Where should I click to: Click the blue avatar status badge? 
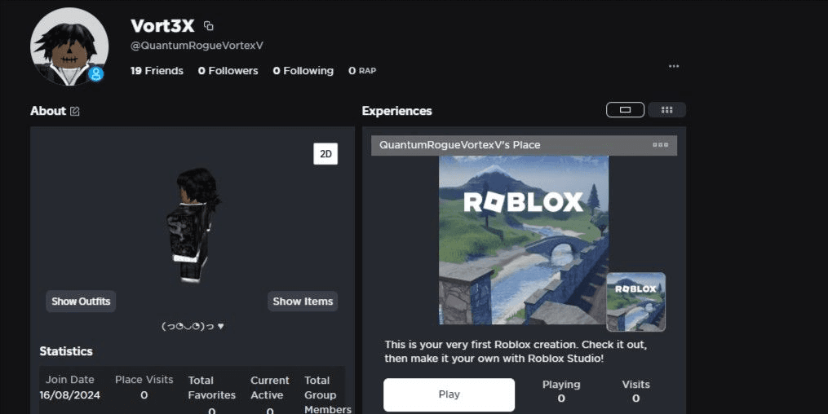[x=95, y=74]
